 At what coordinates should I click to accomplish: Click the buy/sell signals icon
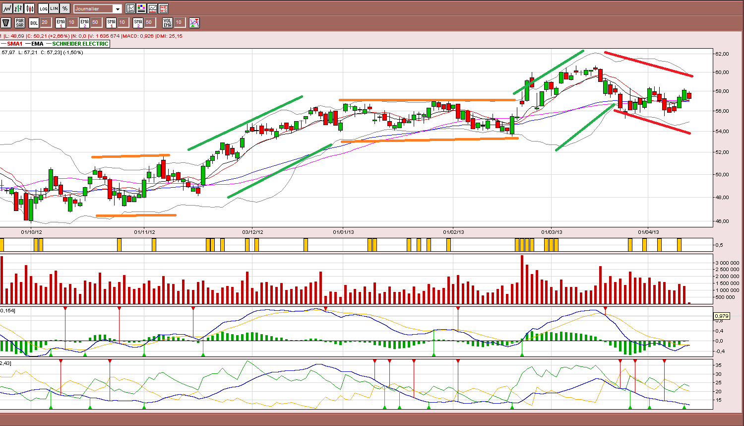pos(194,23)
